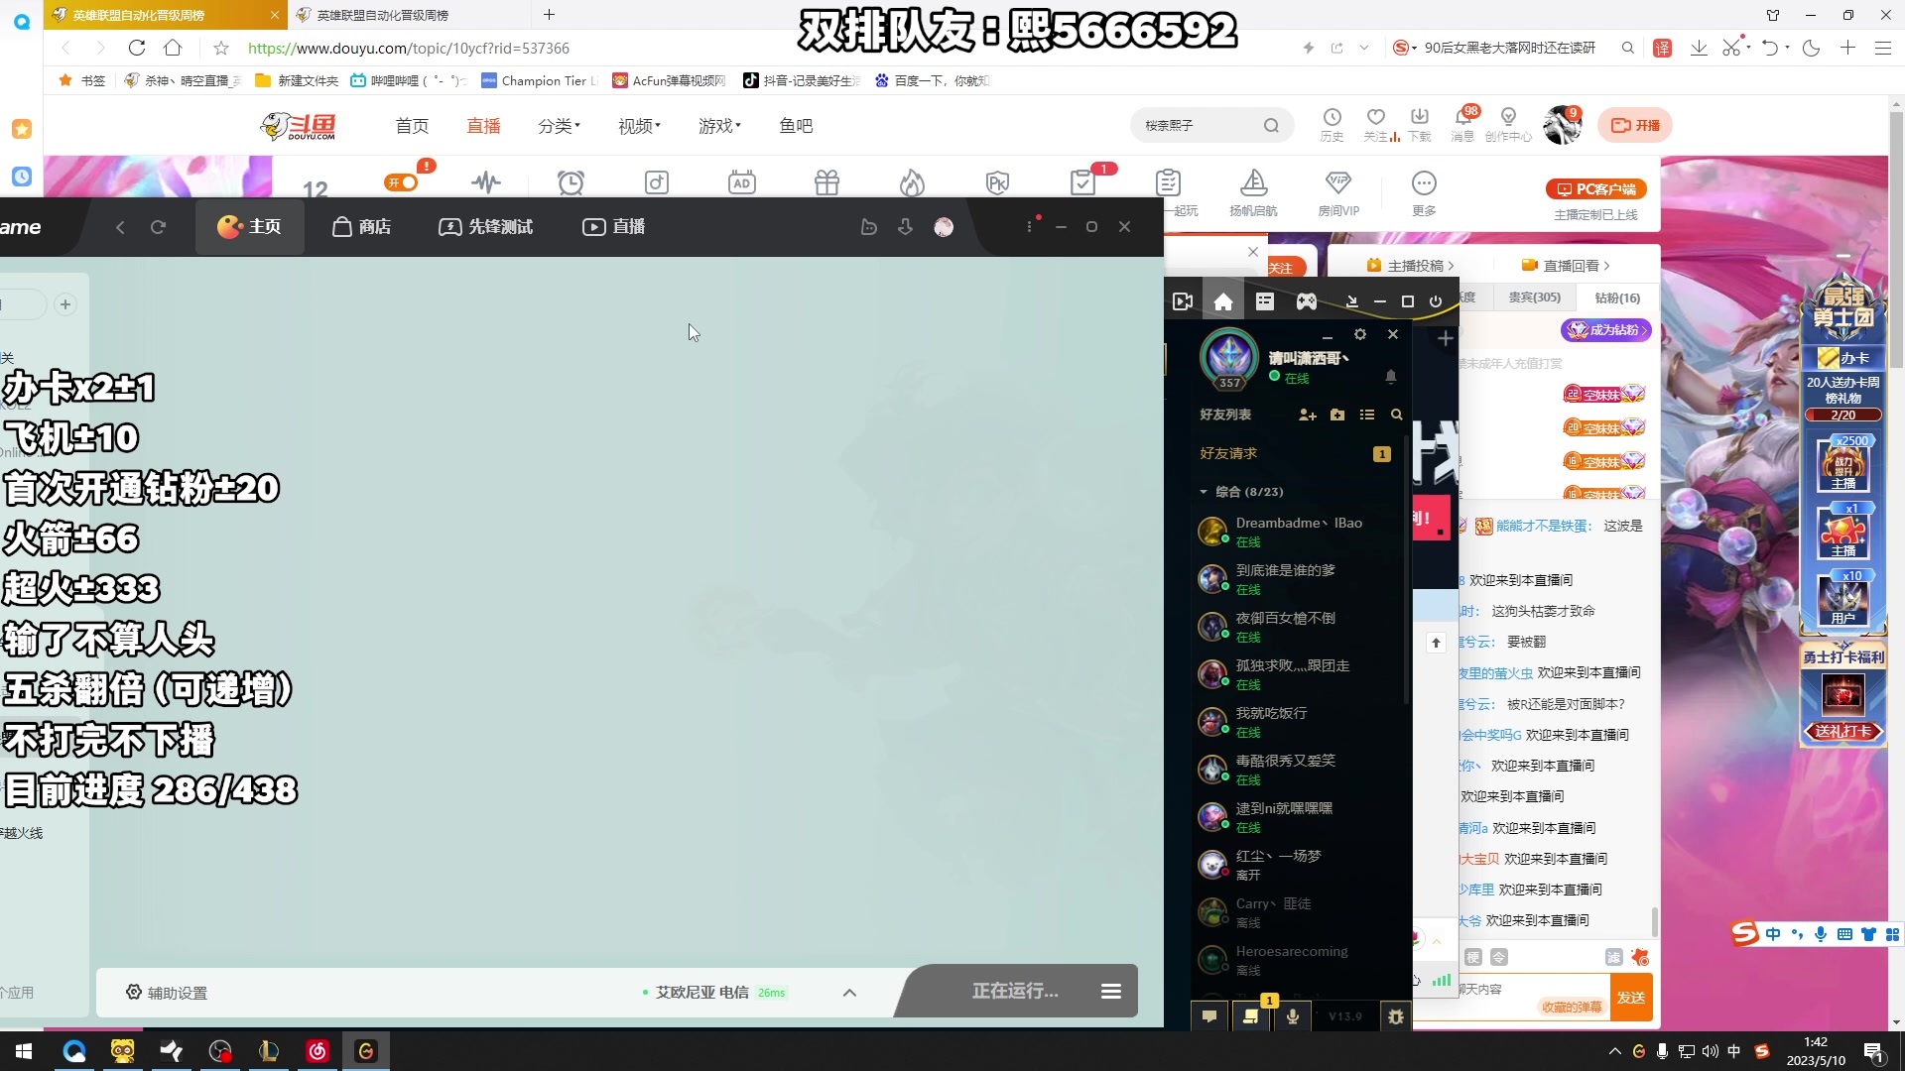Image resolution: width=1905 pixels, height=1071 pixels.
Task: Open the gift box icon in streamer toolbar
Action: [826, 182]
